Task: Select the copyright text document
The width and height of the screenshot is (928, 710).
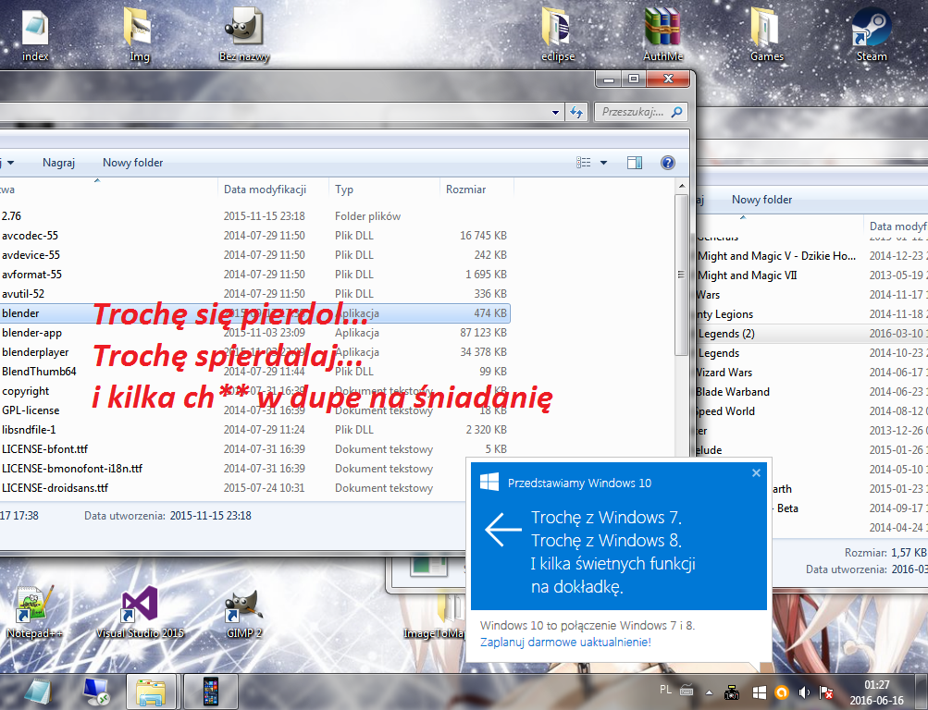Action: pos(254,391)
